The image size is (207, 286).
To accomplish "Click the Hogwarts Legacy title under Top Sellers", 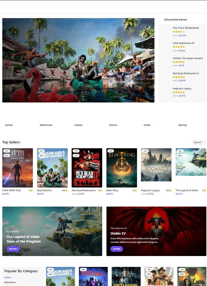I will 150,190.
